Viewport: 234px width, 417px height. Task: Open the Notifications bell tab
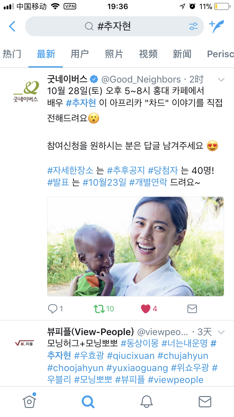146,401
